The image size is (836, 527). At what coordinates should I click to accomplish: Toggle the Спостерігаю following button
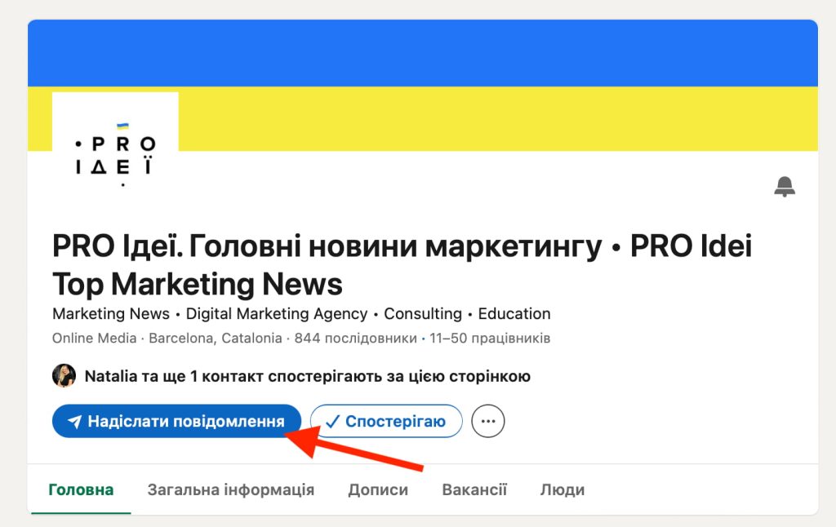tap(386, 421)
